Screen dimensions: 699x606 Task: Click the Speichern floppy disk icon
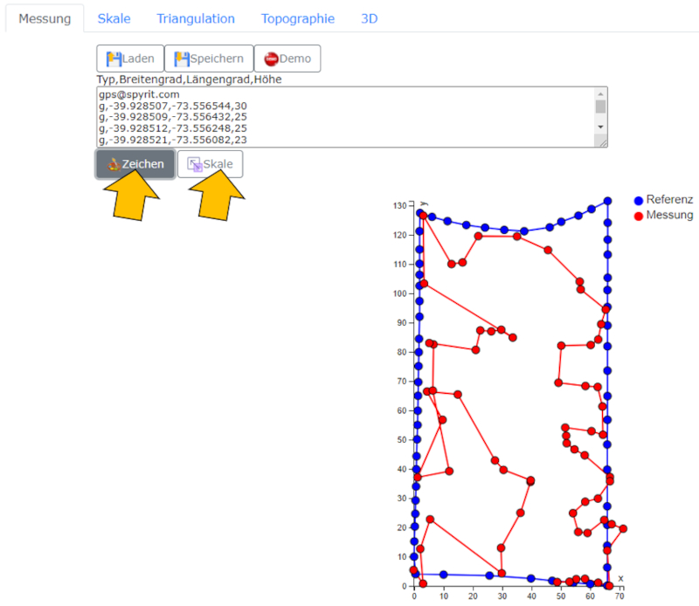[182, 59]
